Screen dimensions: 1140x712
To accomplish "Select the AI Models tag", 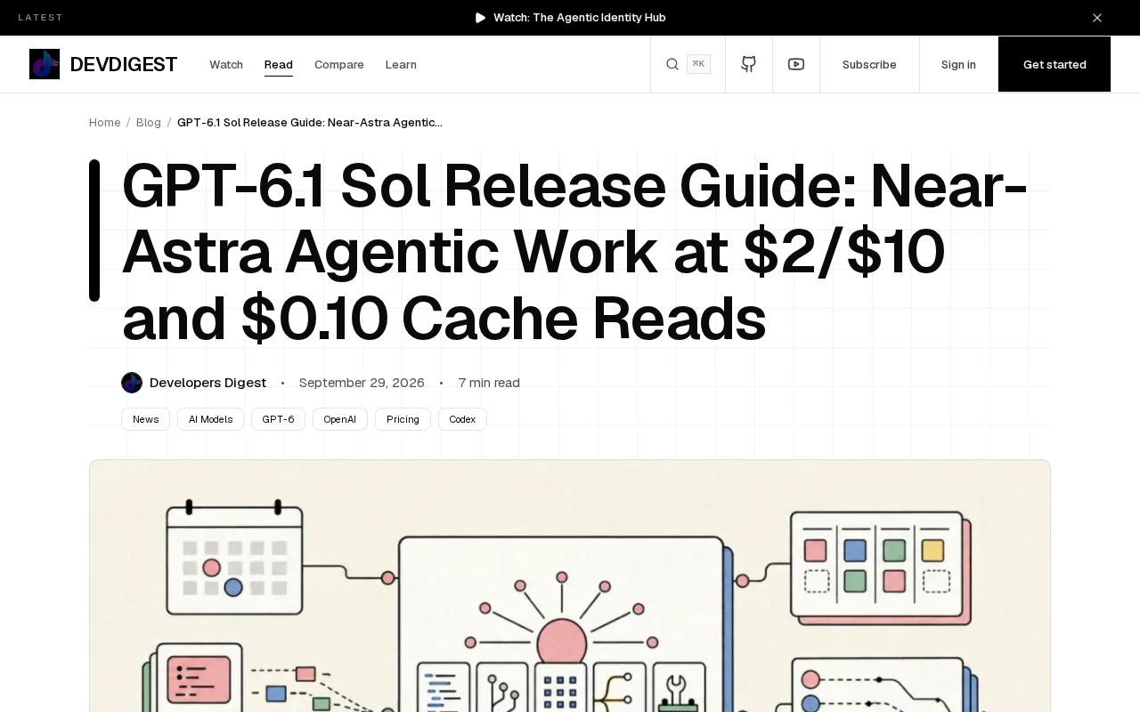I will pyautogui.click(x=210, y=419).
